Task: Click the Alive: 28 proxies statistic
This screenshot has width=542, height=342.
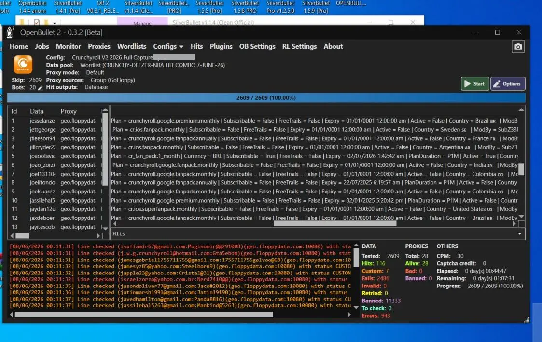Action: coord(417,263)
